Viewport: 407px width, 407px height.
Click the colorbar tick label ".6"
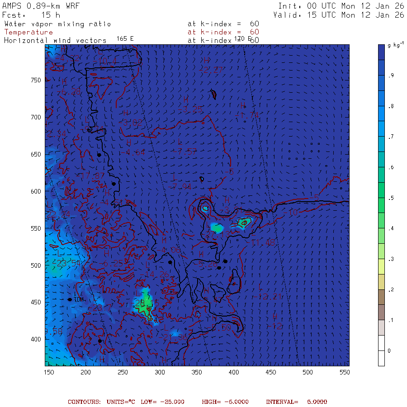[x=391, y=167]
